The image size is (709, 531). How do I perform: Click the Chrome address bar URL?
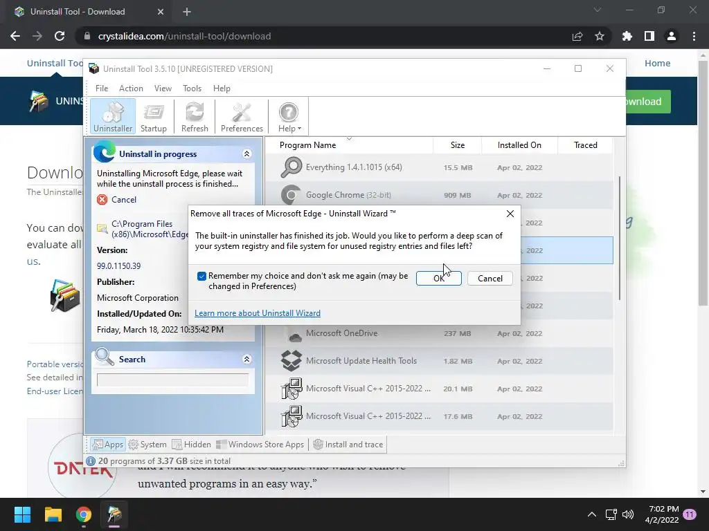(x=184, y=36)
